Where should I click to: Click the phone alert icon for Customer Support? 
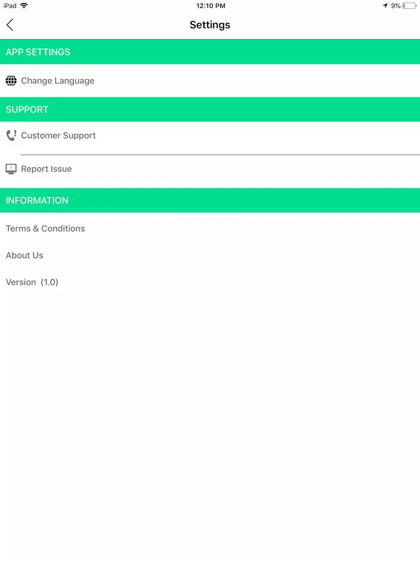pyautogui.click(x=11, y=135)
